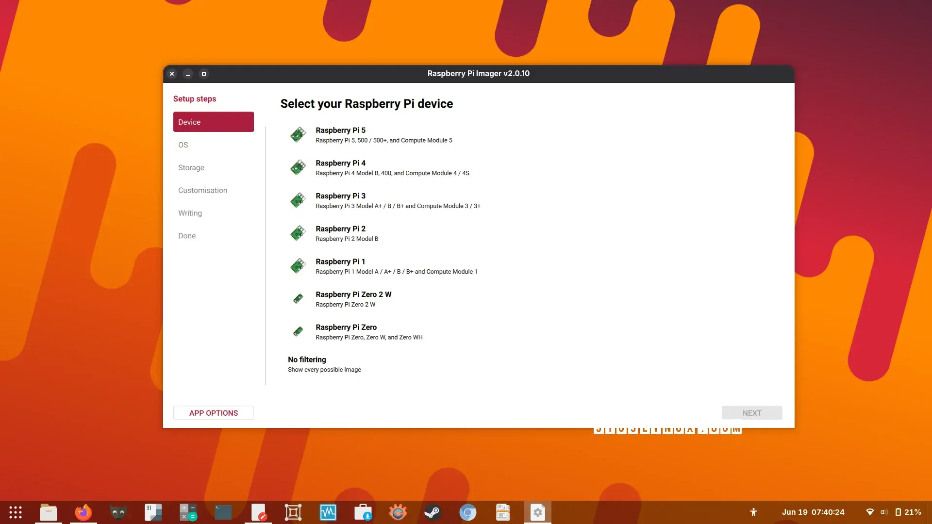The height and width of the screenshot is (524, 932).
Task: Click the 'Raspberry Pi 2 Model B' description
Action: (x=347, y=239)
